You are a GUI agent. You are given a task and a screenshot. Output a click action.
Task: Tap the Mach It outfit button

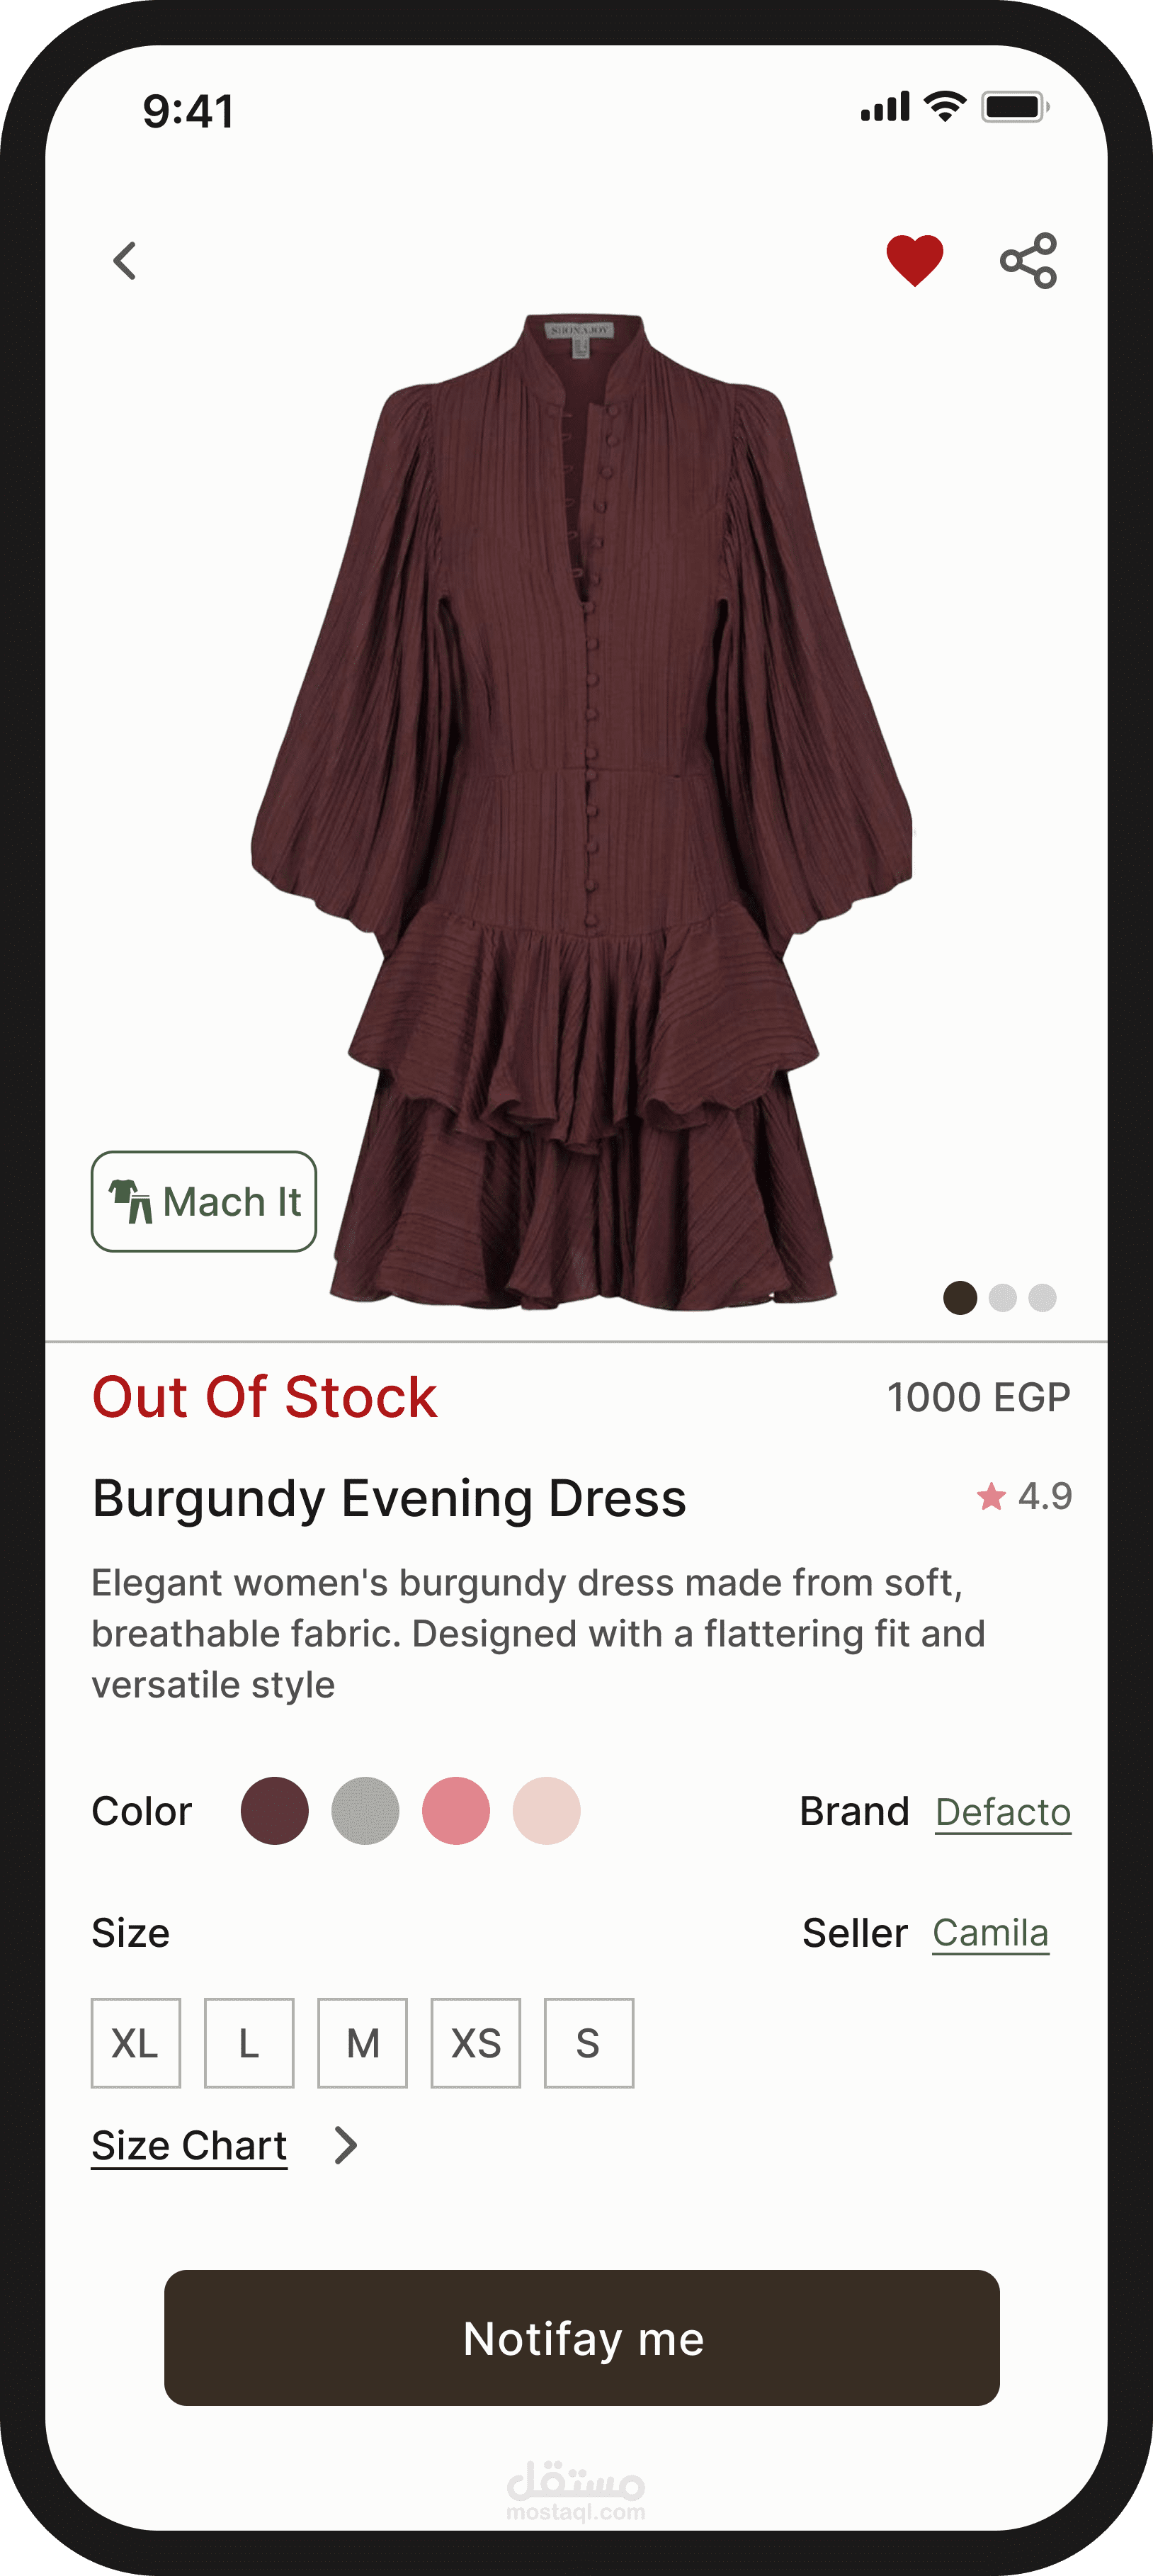click(x=204, y=1201)
